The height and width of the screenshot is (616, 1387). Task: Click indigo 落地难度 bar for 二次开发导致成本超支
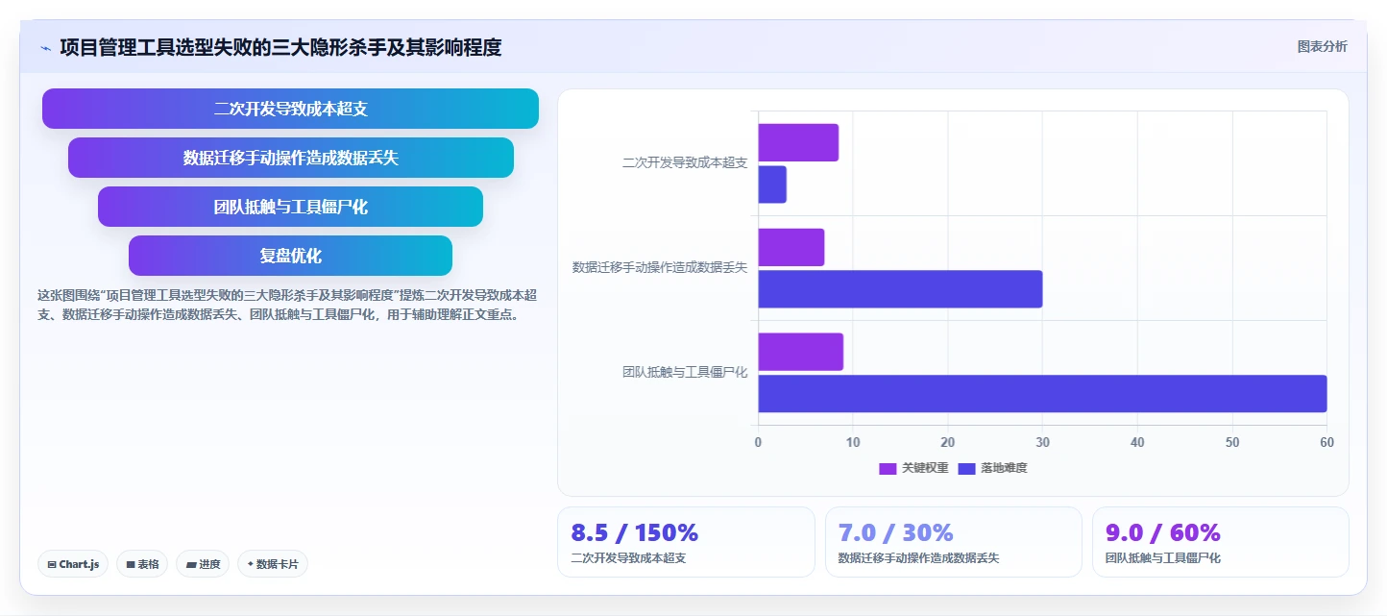point(772,185)
